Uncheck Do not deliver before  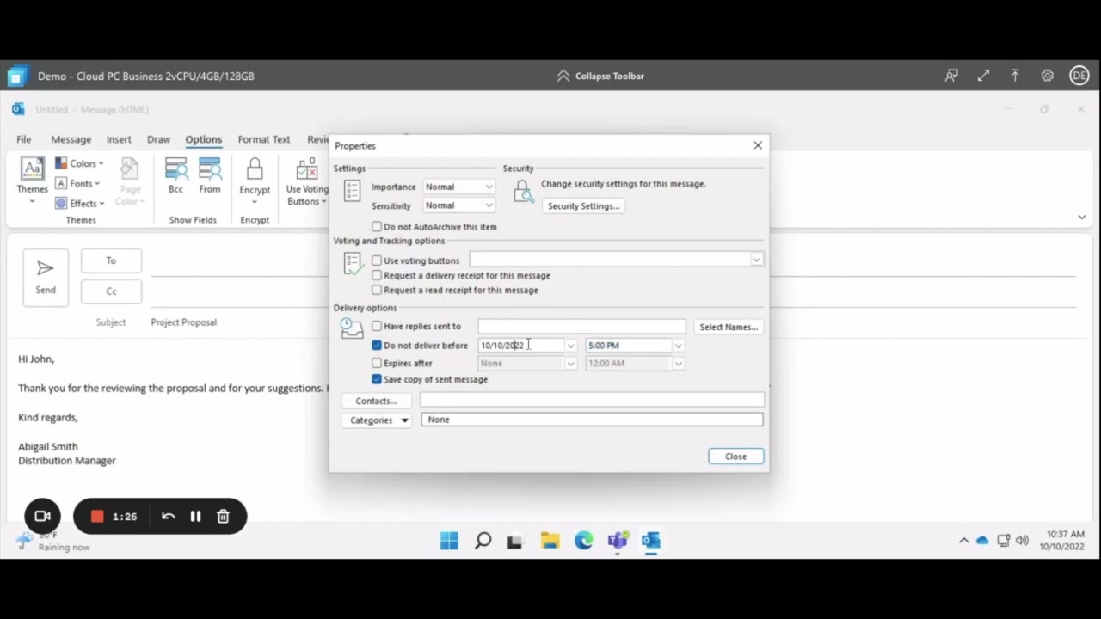[377, 345]
